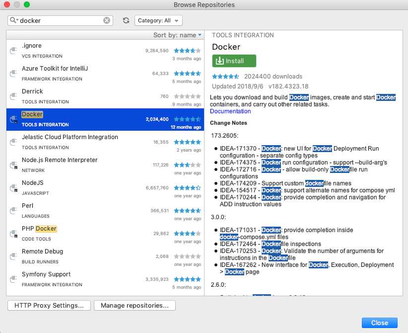Screen dimensions: 408x333
Task: Click the 173.2605: version heading
Action: (224, 136)
